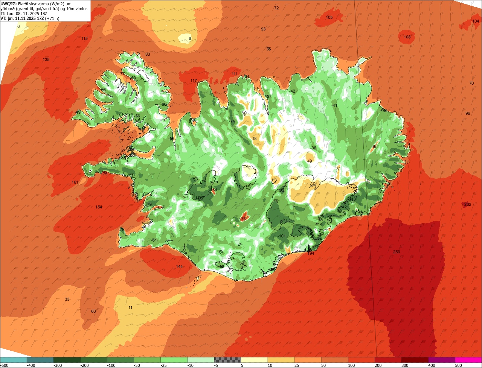Image resolution: width=482 pixels, height=368 pixels.
Task: Click the map value 96
Action: coord(468,113)
